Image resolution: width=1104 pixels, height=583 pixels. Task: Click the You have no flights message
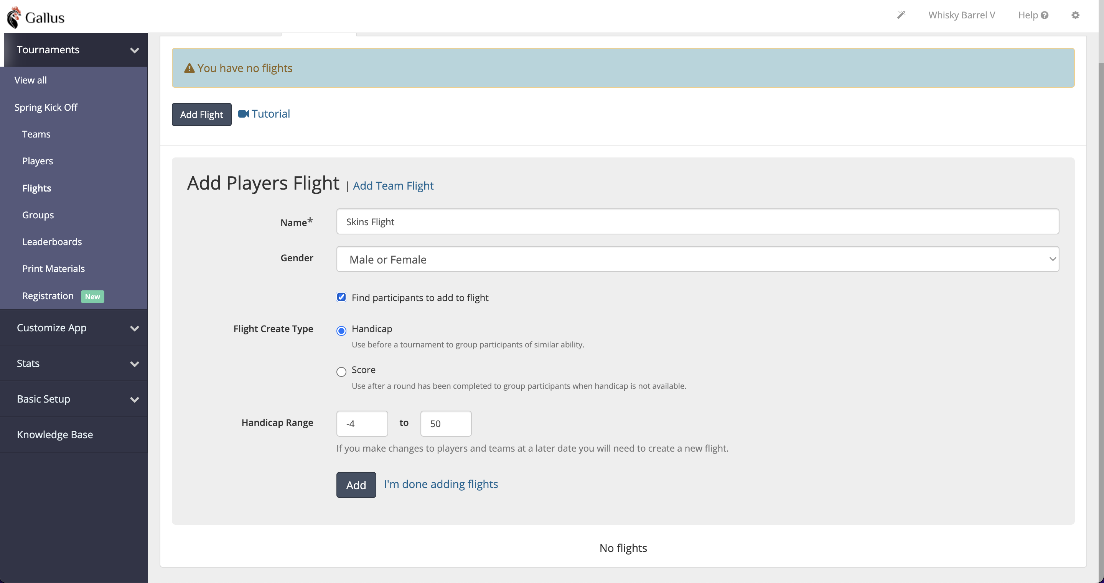245,68
